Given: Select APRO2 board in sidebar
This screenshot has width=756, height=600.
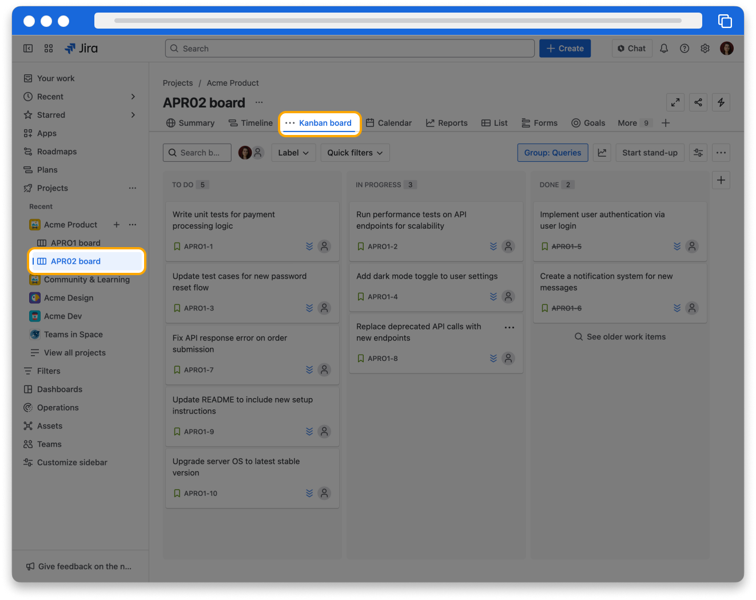Looking at the screenshot, I should [86, 261].
